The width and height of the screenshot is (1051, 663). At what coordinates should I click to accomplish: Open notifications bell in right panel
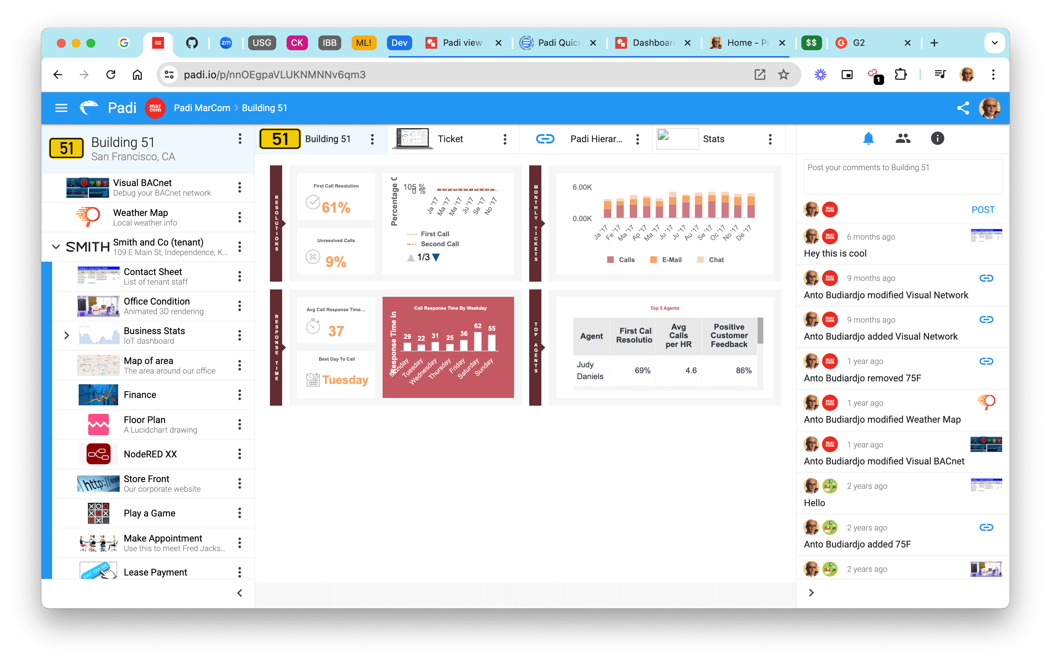868,139
